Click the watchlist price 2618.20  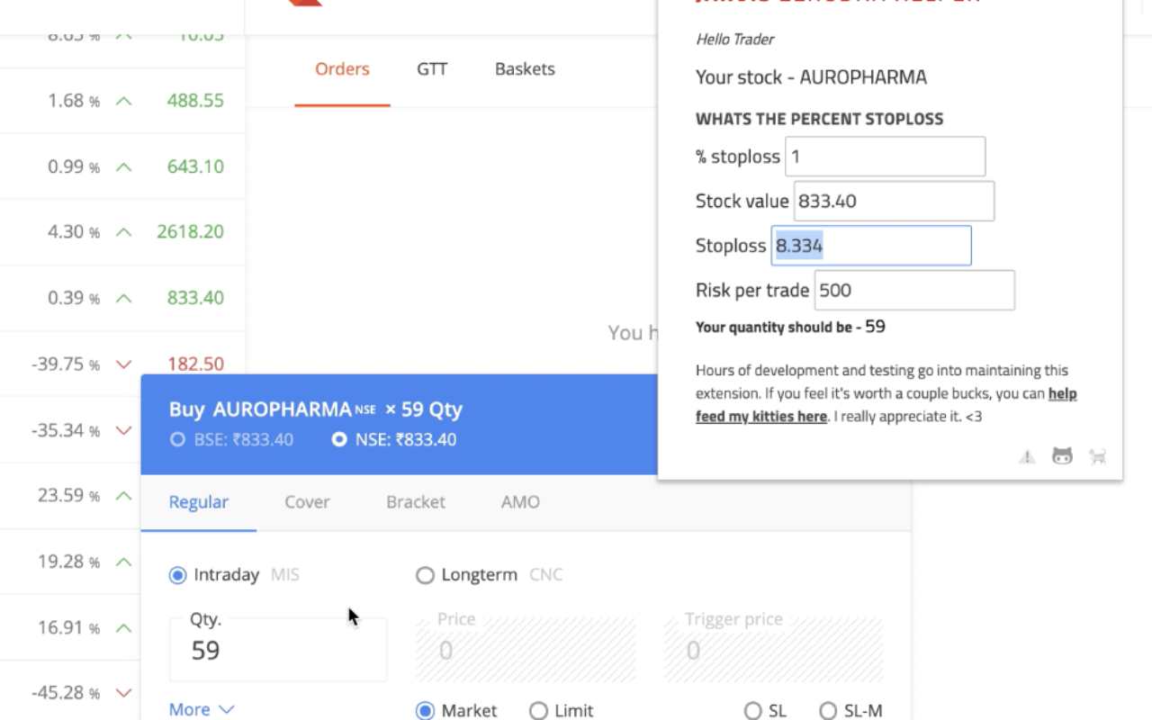190,232
